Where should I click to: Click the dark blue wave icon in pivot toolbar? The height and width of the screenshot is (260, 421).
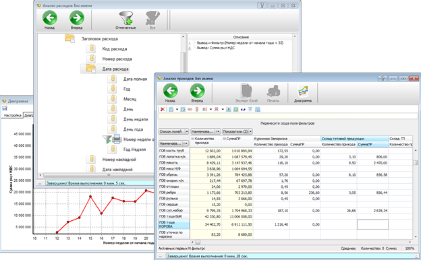click(244, 109)
